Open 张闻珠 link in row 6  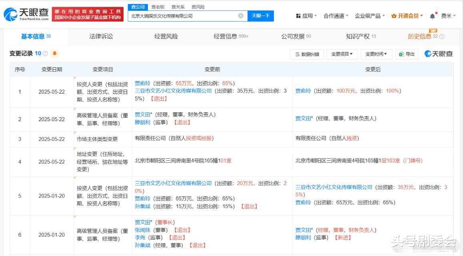point(143,230)
